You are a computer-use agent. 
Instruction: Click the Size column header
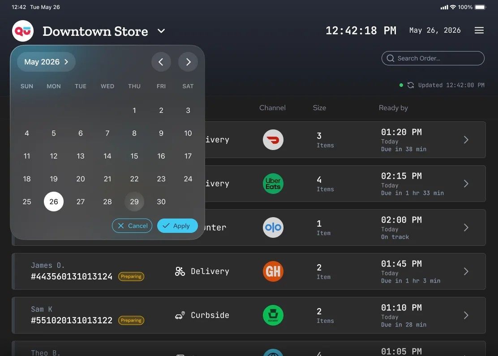tap(319, 108)
